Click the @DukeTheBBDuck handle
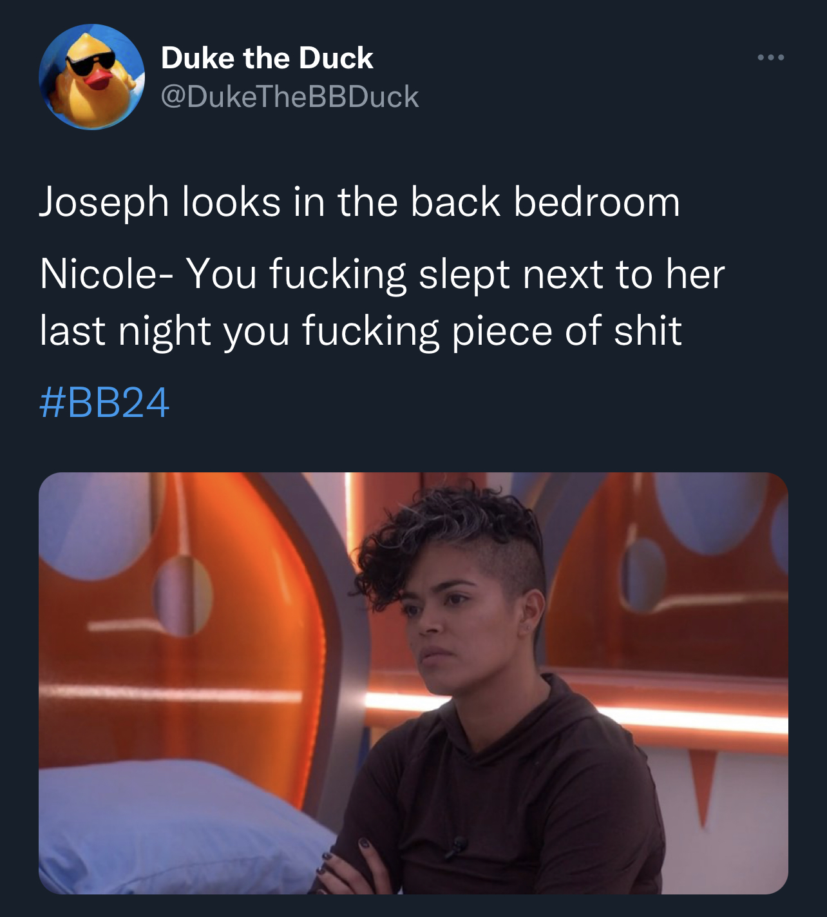Viewport: 827px width, 917px height. [x=290, y=97]
